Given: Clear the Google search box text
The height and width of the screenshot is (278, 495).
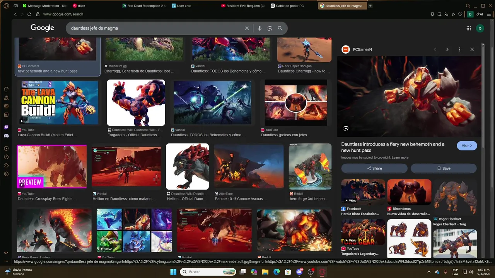Looking at the screenshot, I should [247, 28].
